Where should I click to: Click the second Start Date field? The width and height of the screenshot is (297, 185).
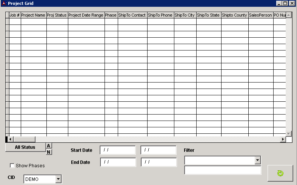(158, 150)
